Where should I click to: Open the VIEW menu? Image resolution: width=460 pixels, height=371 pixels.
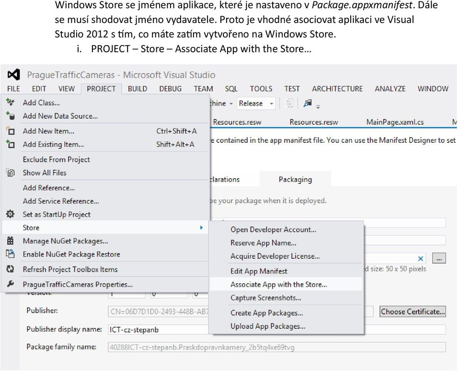click(67, 89)
